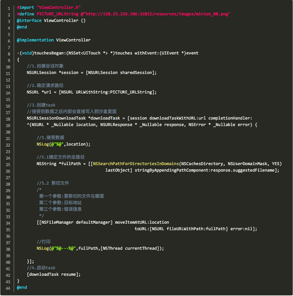
Task: Click the comment //打印
Action: (44, 242)
